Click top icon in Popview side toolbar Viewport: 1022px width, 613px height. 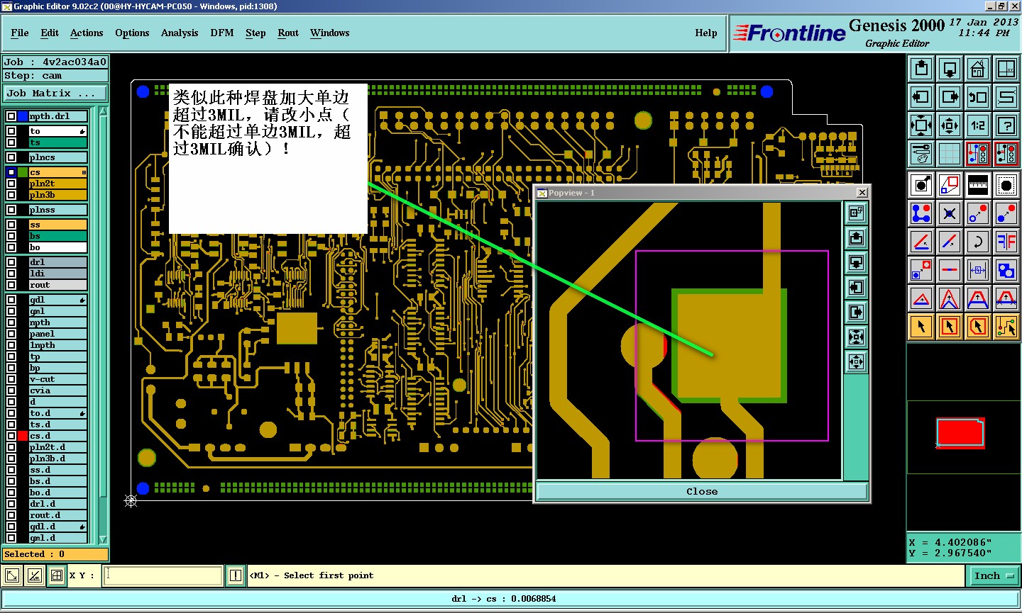857,212
